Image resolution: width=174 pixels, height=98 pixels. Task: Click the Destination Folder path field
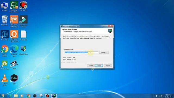(82, 53)
